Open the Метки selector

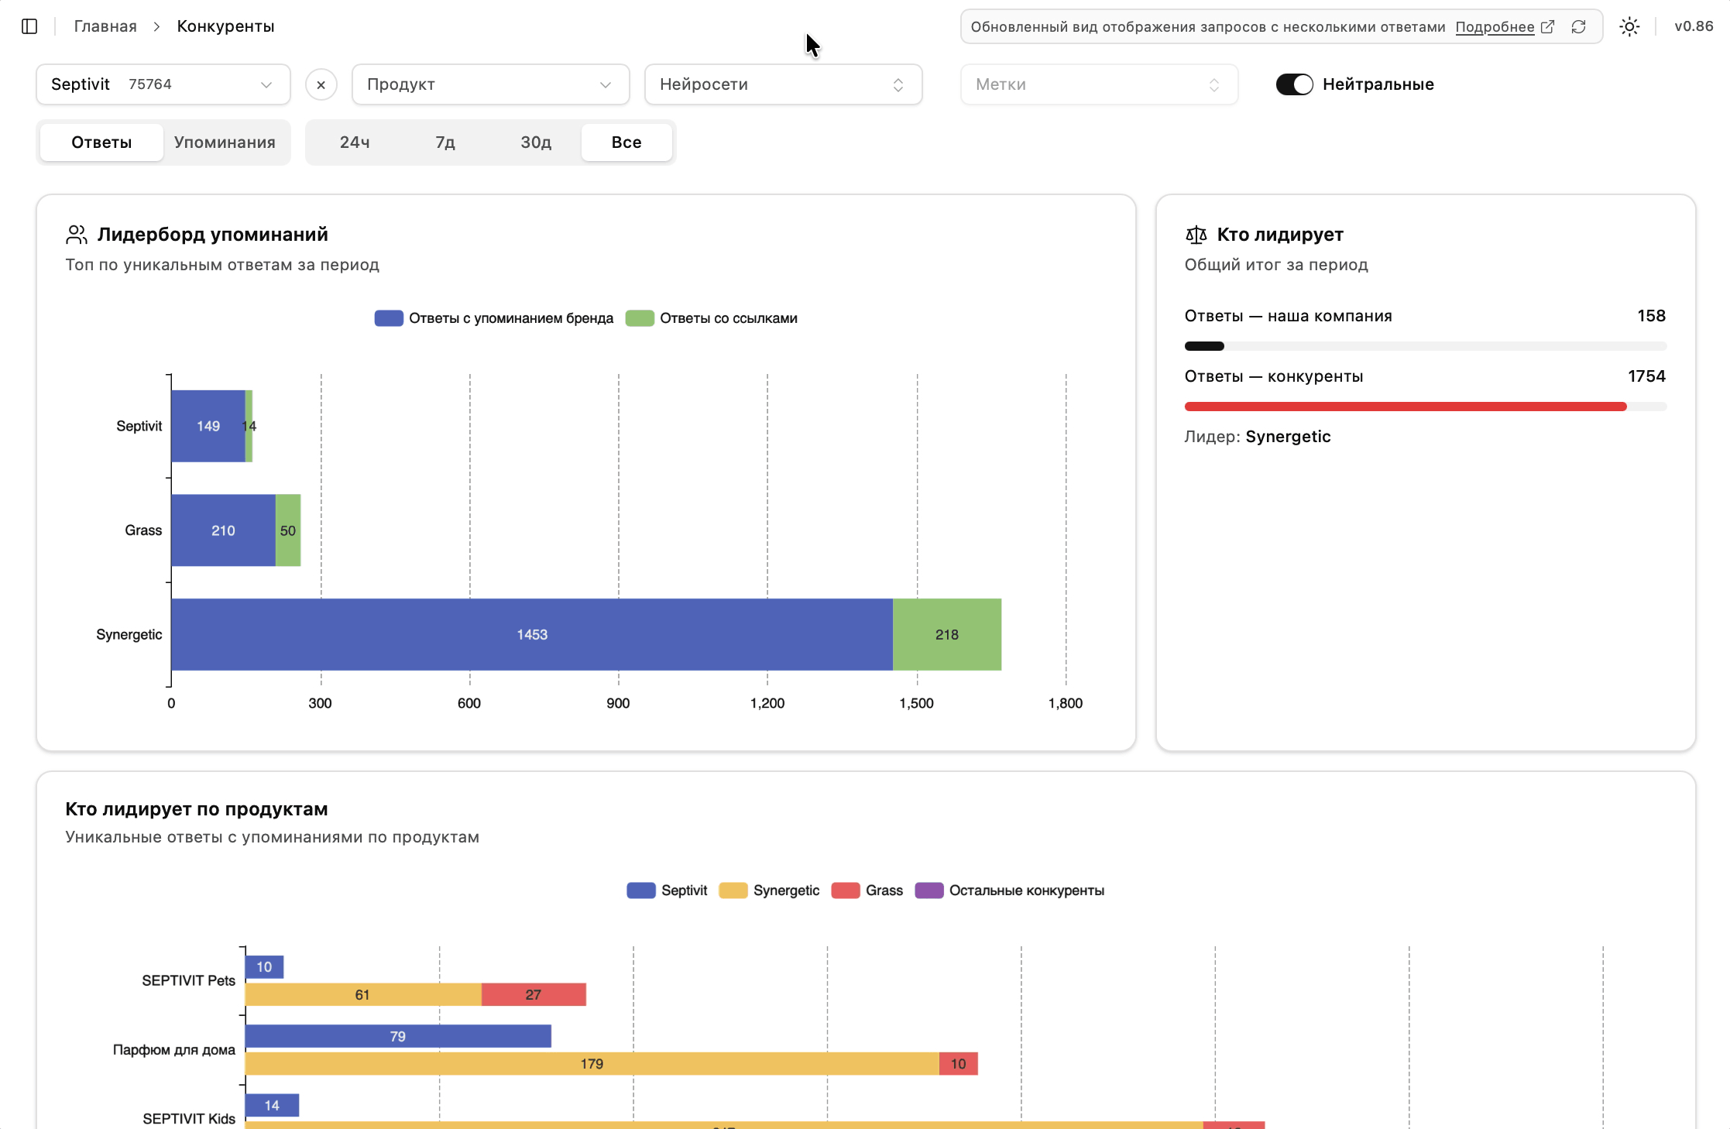click(x=1099, y=84)
